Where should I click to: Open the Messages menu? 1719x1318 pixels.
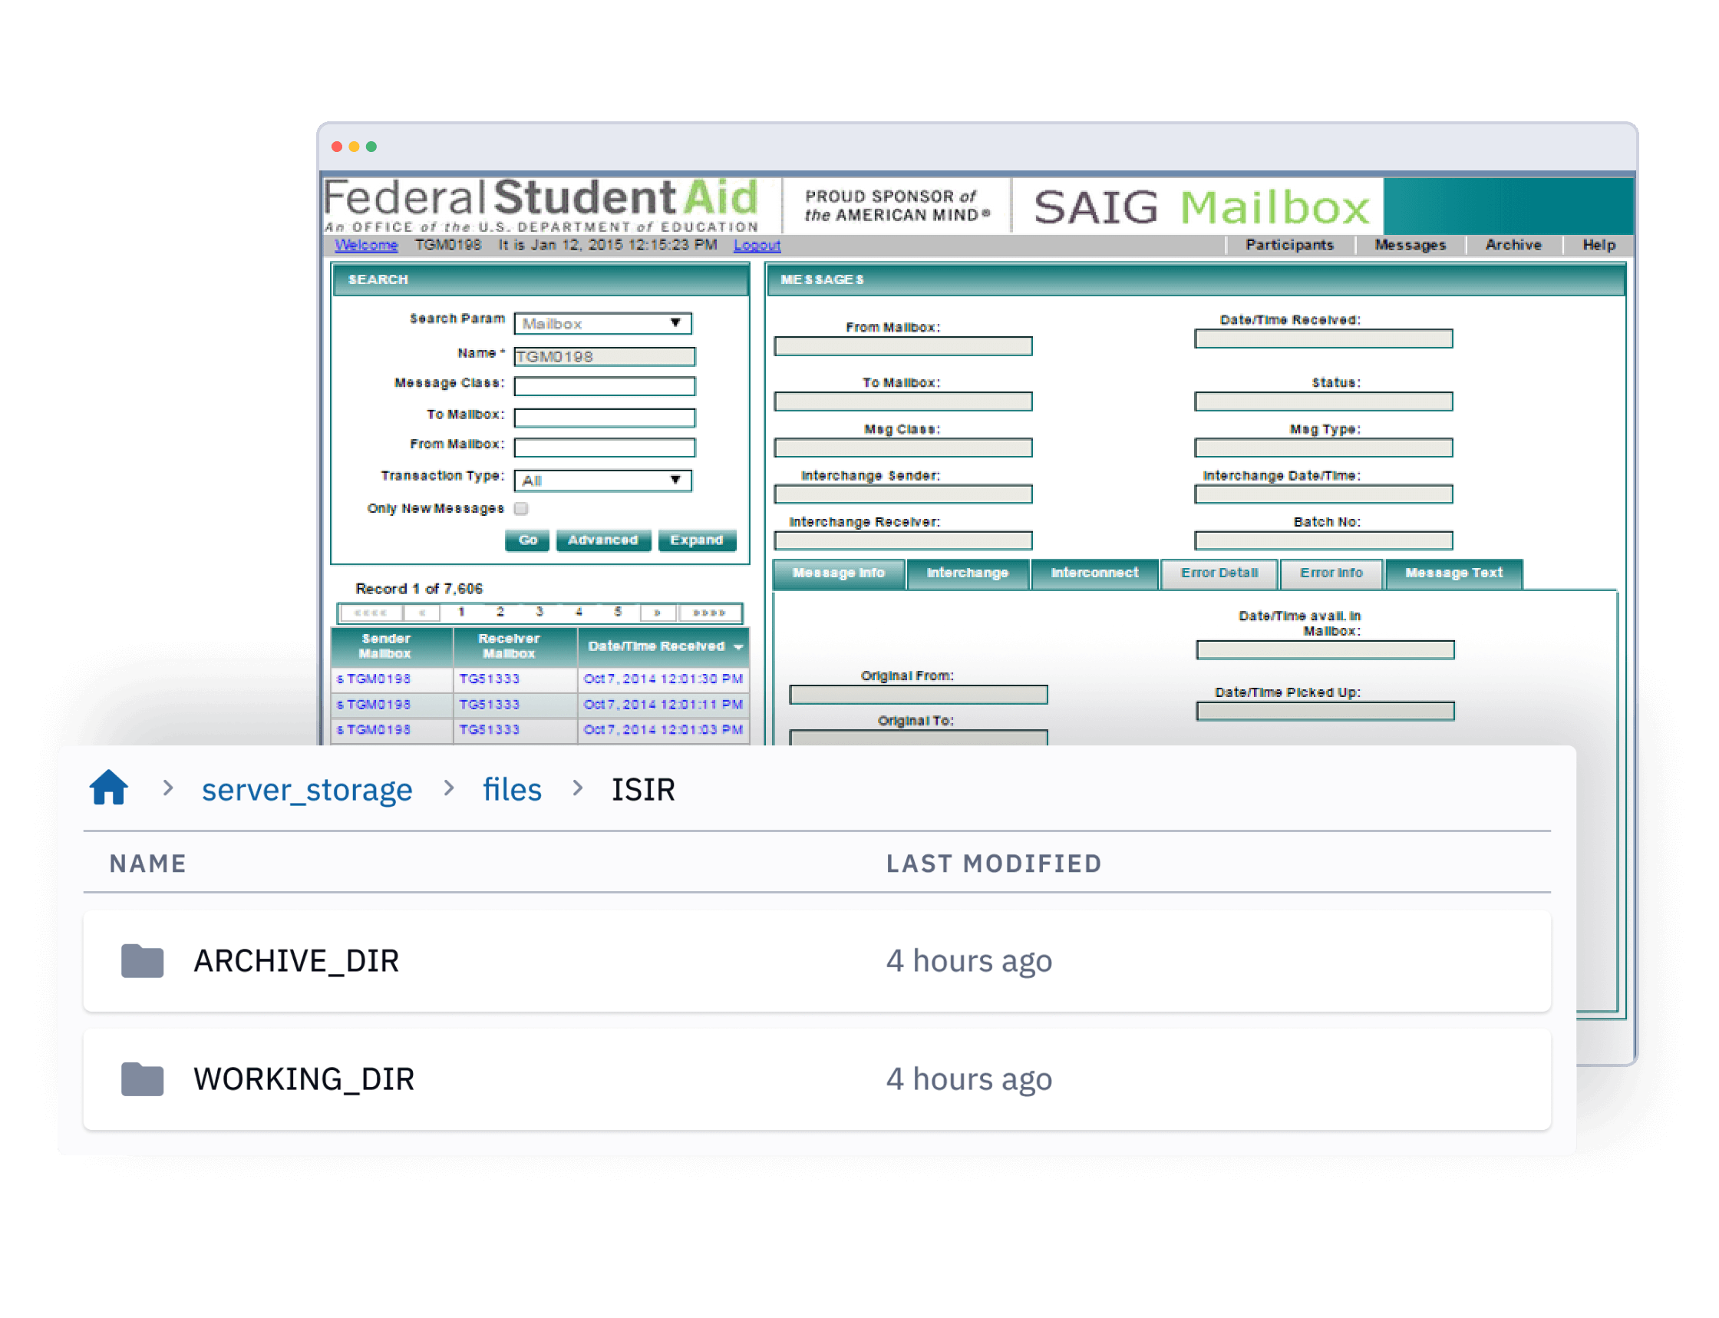1410,245
